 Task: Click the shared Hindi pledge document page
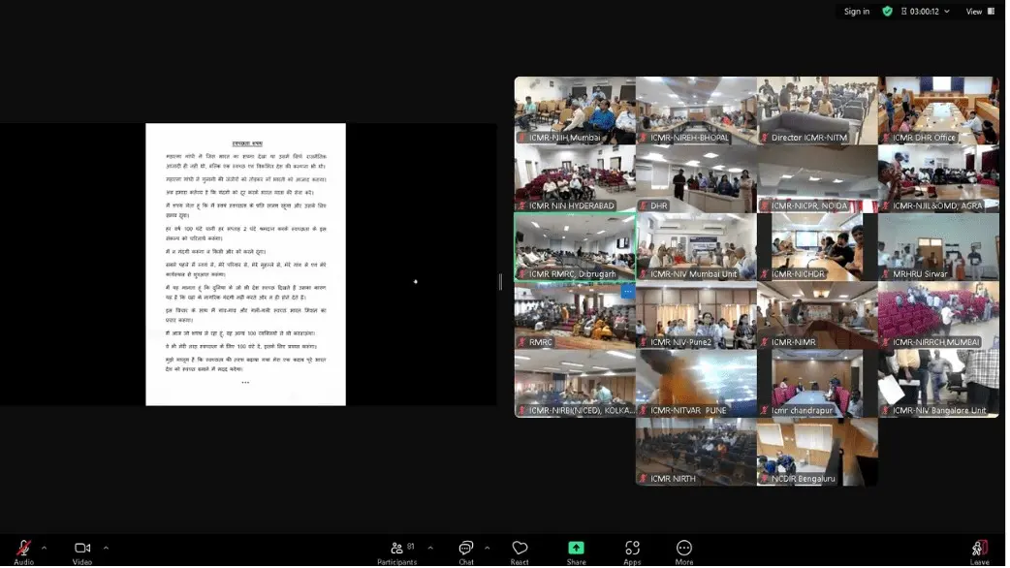(x=245, y=264)
